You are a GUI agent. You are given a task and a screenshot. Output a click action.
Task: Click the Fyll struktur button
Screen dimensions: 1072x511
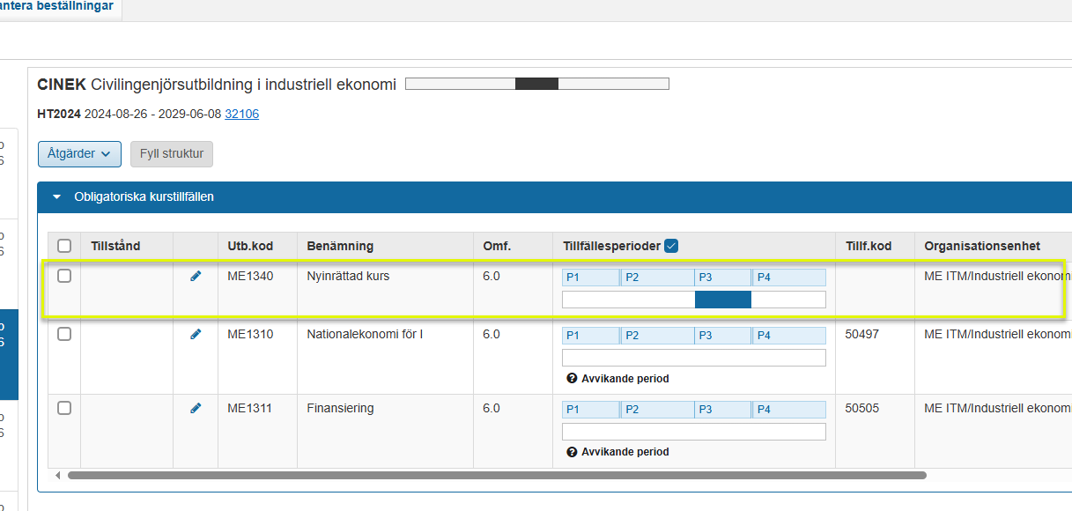click(x=172, y=153)
